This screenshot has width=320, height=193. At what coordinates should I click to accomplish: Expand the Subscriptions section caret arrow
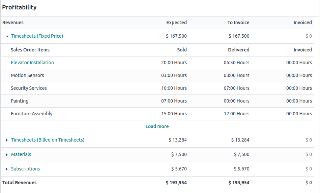coord(7,169)
